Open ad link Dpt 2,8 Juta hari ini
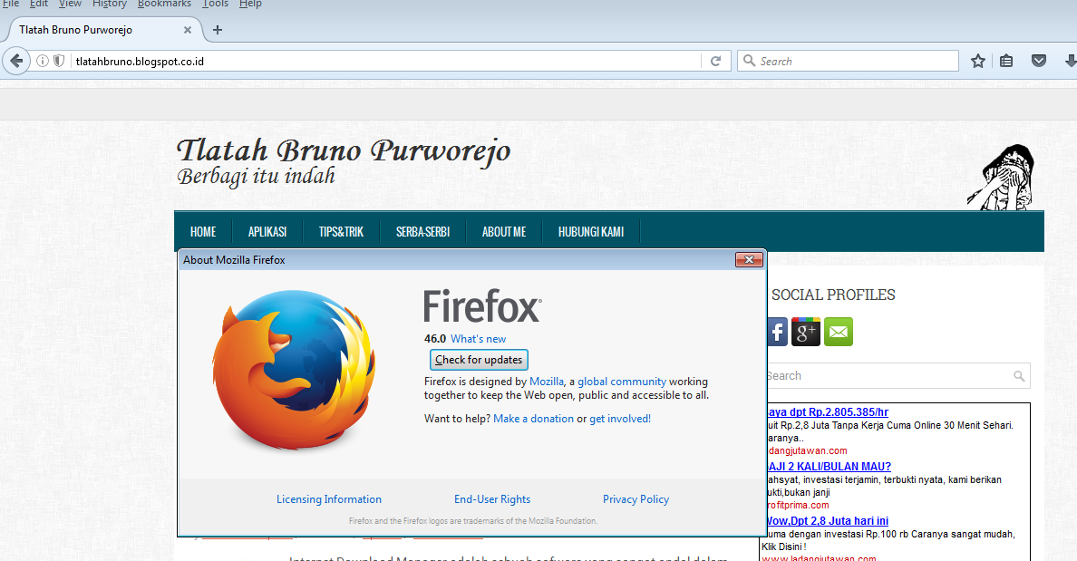The width and height of the screenshot is (1077, 561). click(827, 520)
